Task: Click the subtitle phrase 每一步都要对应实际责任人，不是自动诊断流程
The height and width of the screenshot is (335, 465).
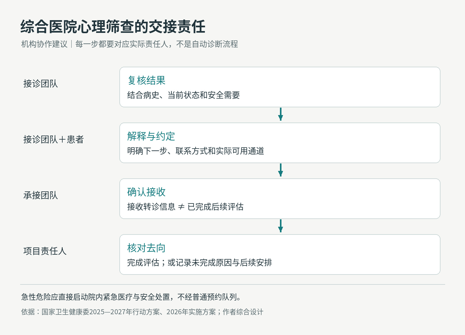Action: click(157, 44)
